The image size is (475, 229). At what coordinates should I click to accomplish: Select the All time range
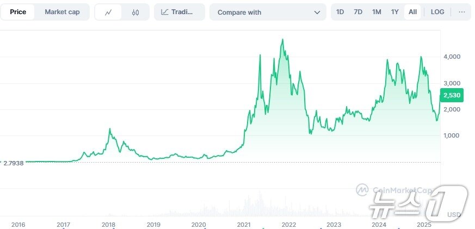[x=413, y=12]
